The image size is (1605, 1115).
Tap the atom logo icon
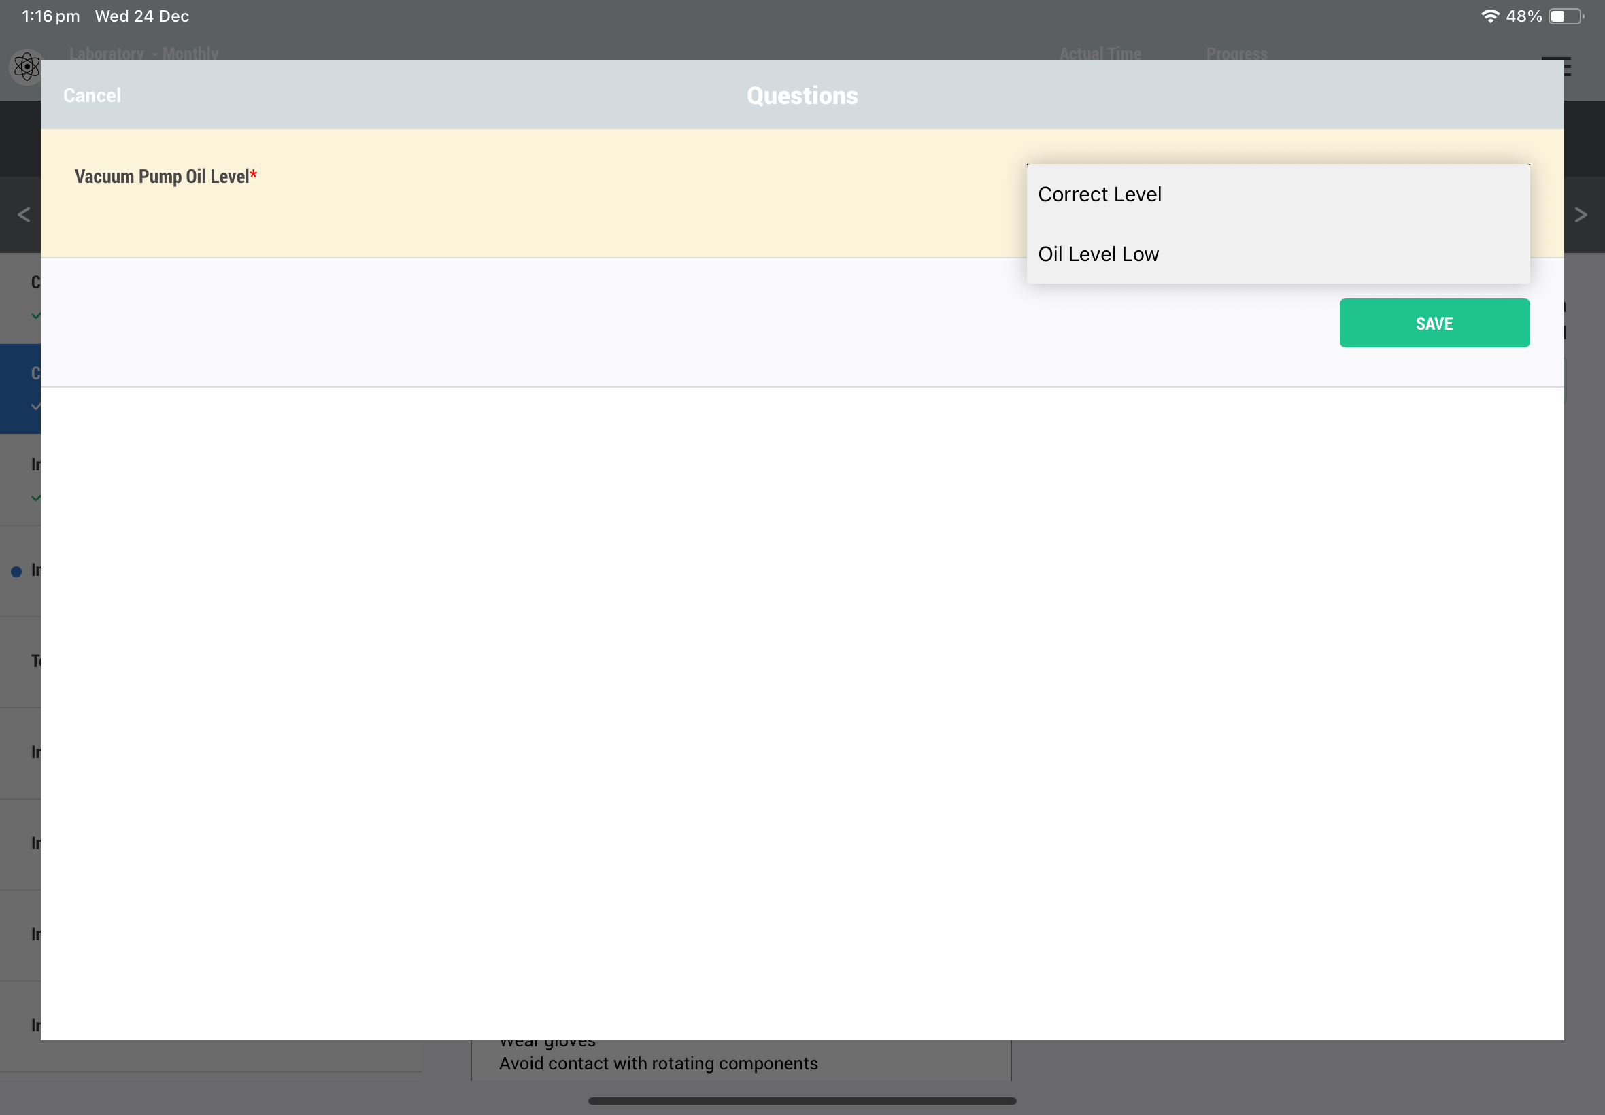[x=26, y=68]
